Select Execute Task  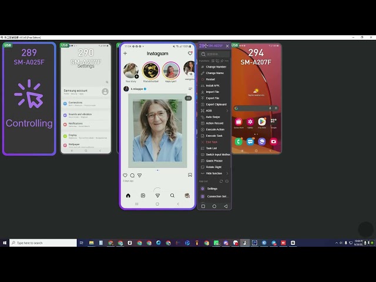click(213, 136)
